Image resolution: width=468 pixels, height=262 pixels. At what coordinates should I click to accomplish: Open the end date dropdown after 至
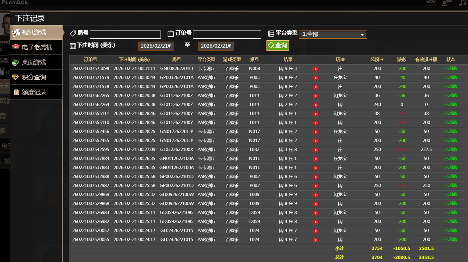[x=216, y=46]
